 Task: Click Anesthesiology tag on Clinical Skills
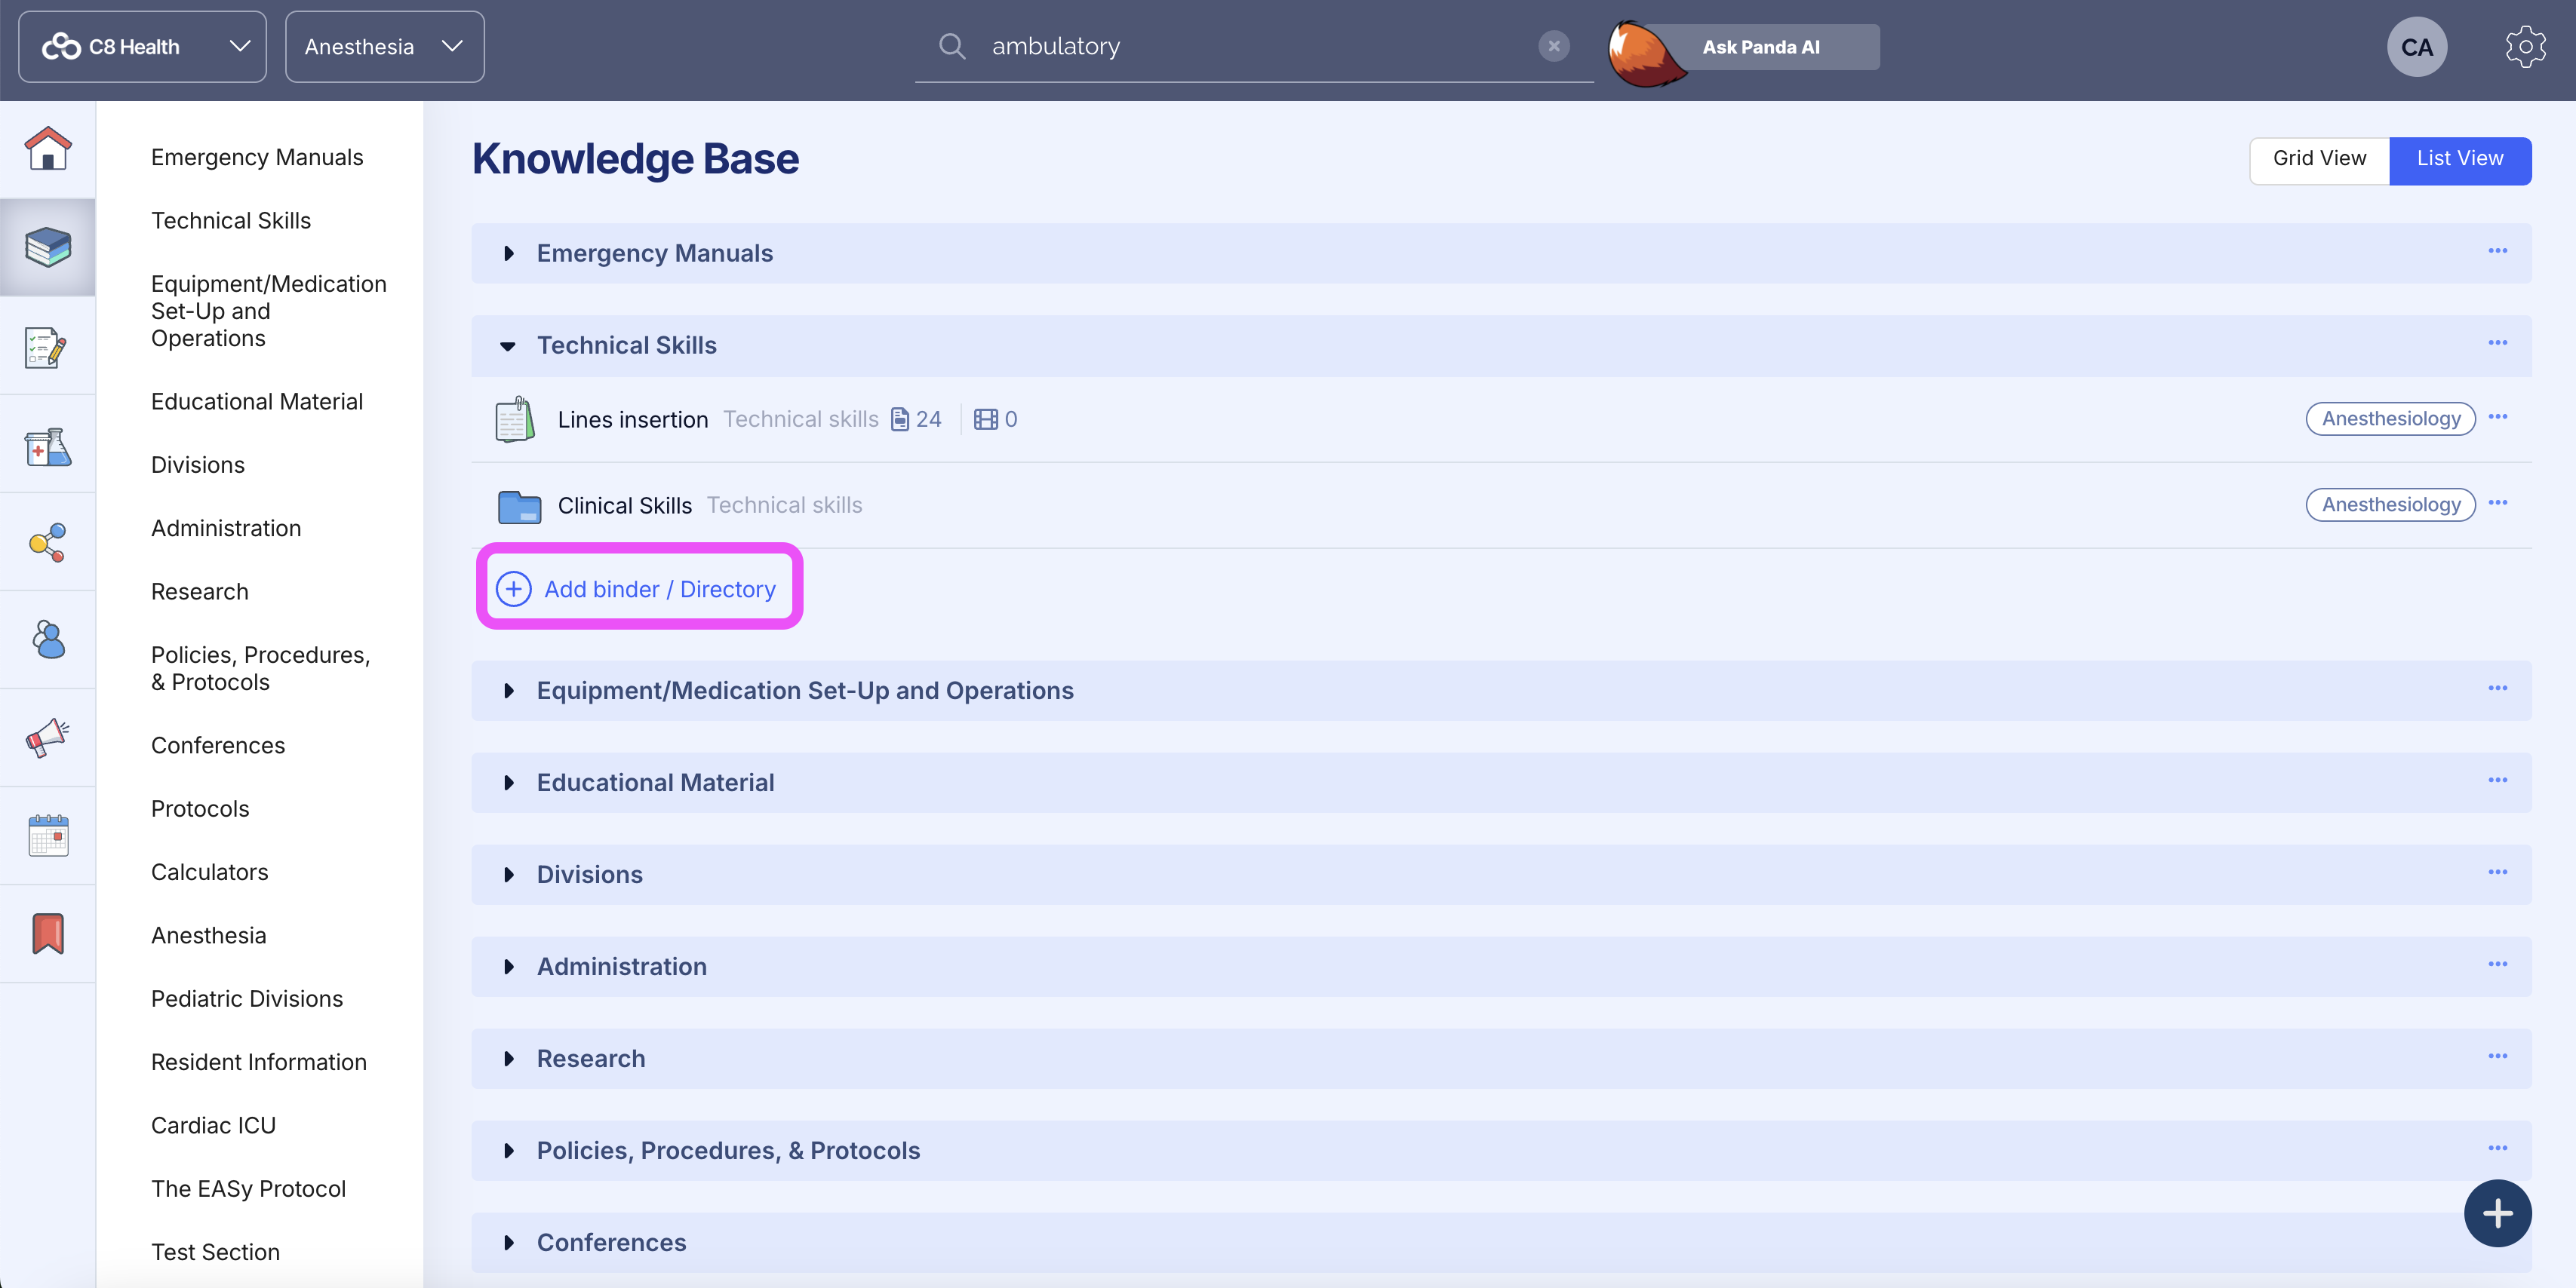coord(2390,504)
